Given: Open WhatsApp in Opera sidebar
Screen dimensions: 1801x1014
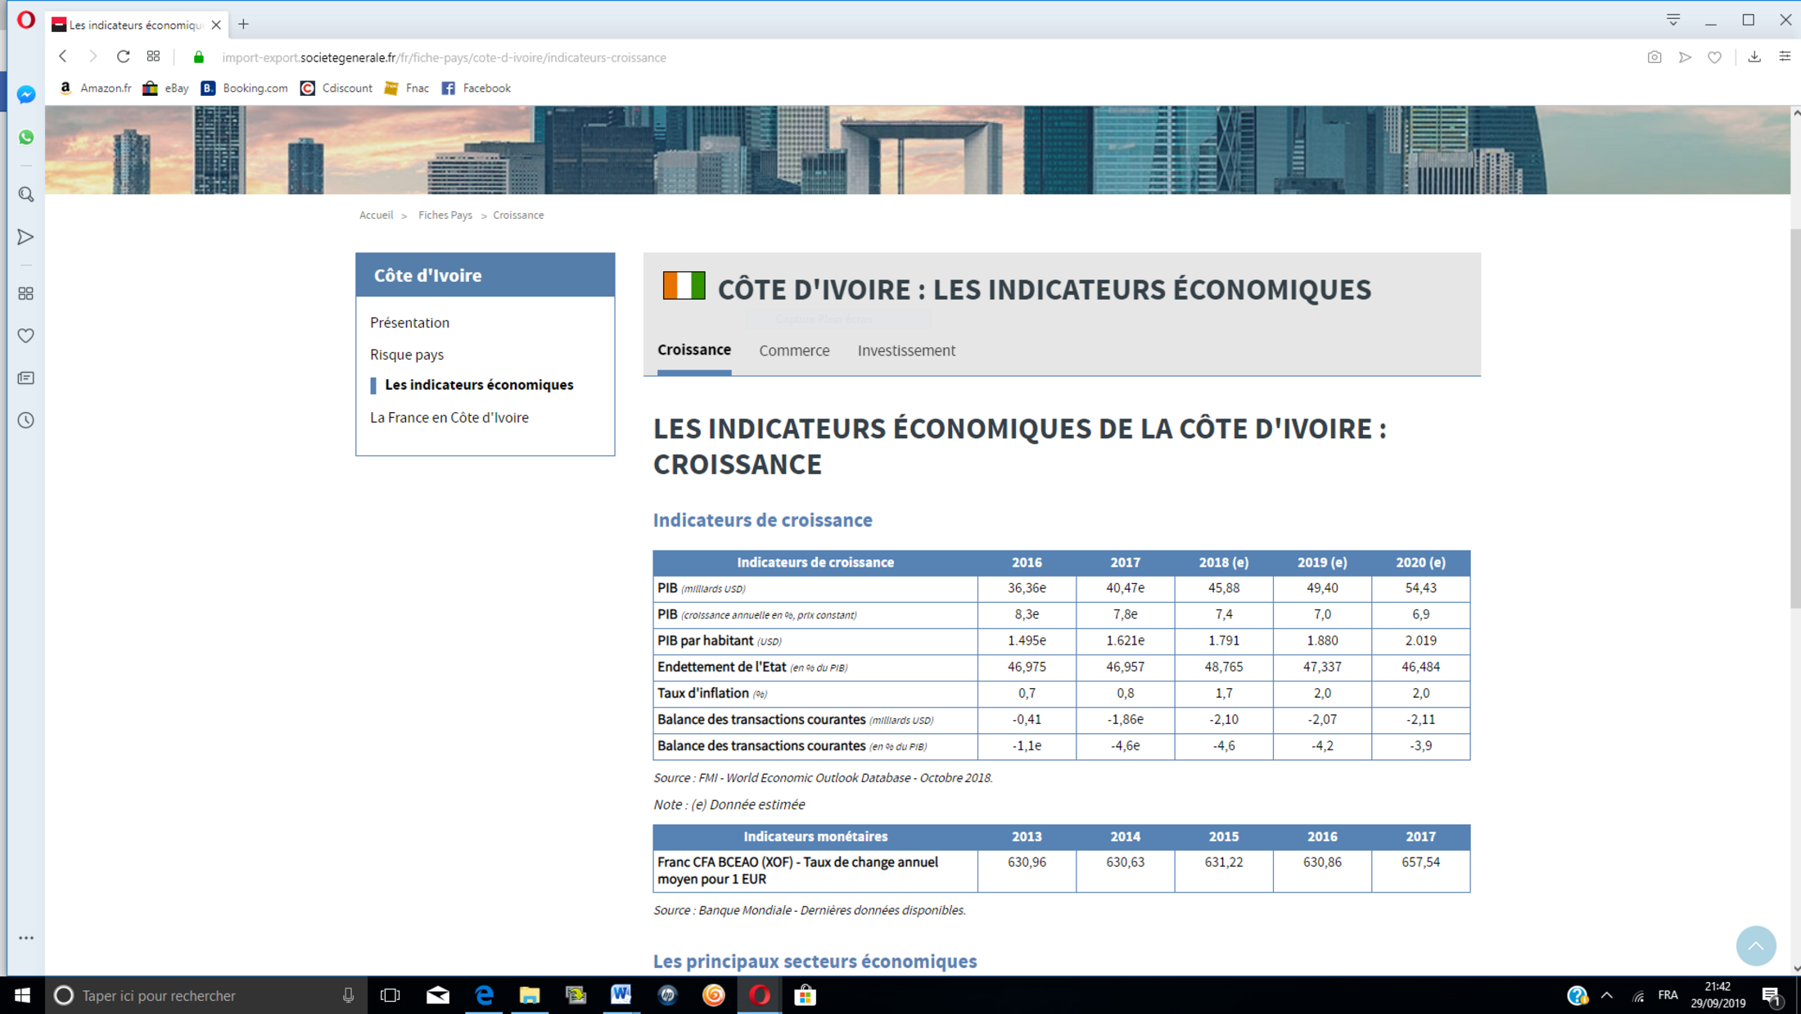Looking at the screenshot, I should pyautogui.click(x=26, y=138).
